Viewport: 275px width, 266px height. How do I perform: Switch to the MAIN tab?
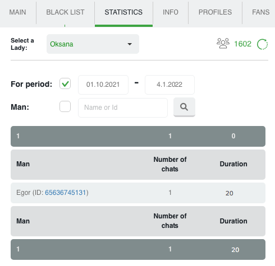(18, 12)
